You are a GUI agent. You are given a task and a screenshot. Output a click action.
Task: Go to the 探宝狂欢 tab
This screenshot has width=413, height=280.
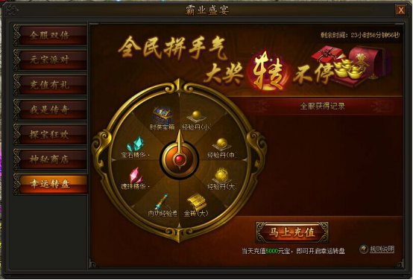pos(50,135)
